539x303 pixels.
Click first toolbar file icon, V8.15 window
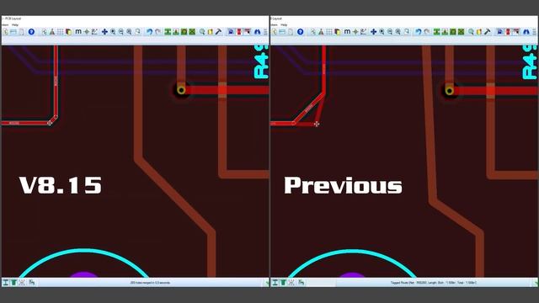click(6, 32)
